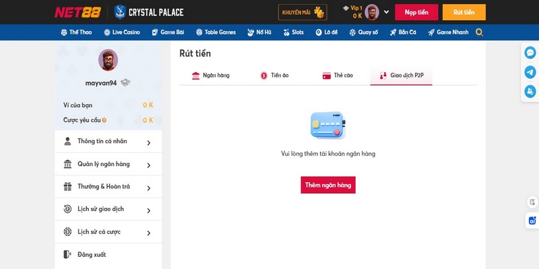The image size is (539, 269).
Task: Click the Nạp tiền deposit button
Action: [x=416, y=12]
